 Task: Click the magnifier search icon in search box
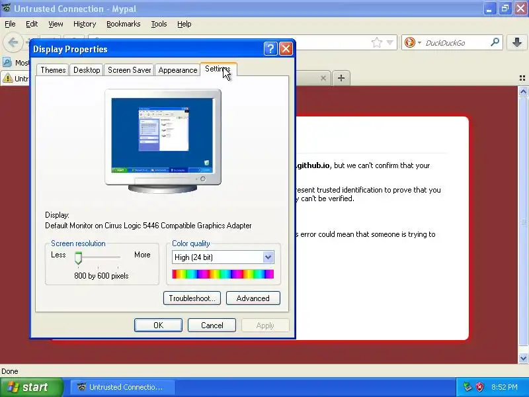coord(495,42)
